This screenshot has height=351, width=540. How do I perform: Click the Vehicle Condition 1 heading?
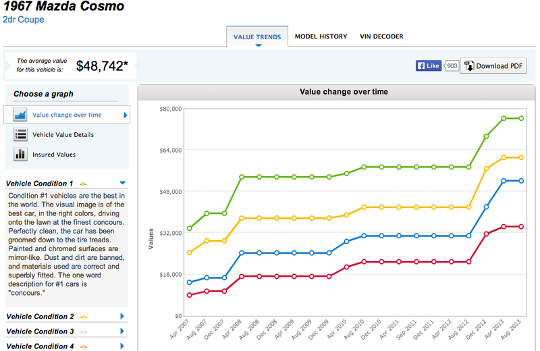coord(40,184)
